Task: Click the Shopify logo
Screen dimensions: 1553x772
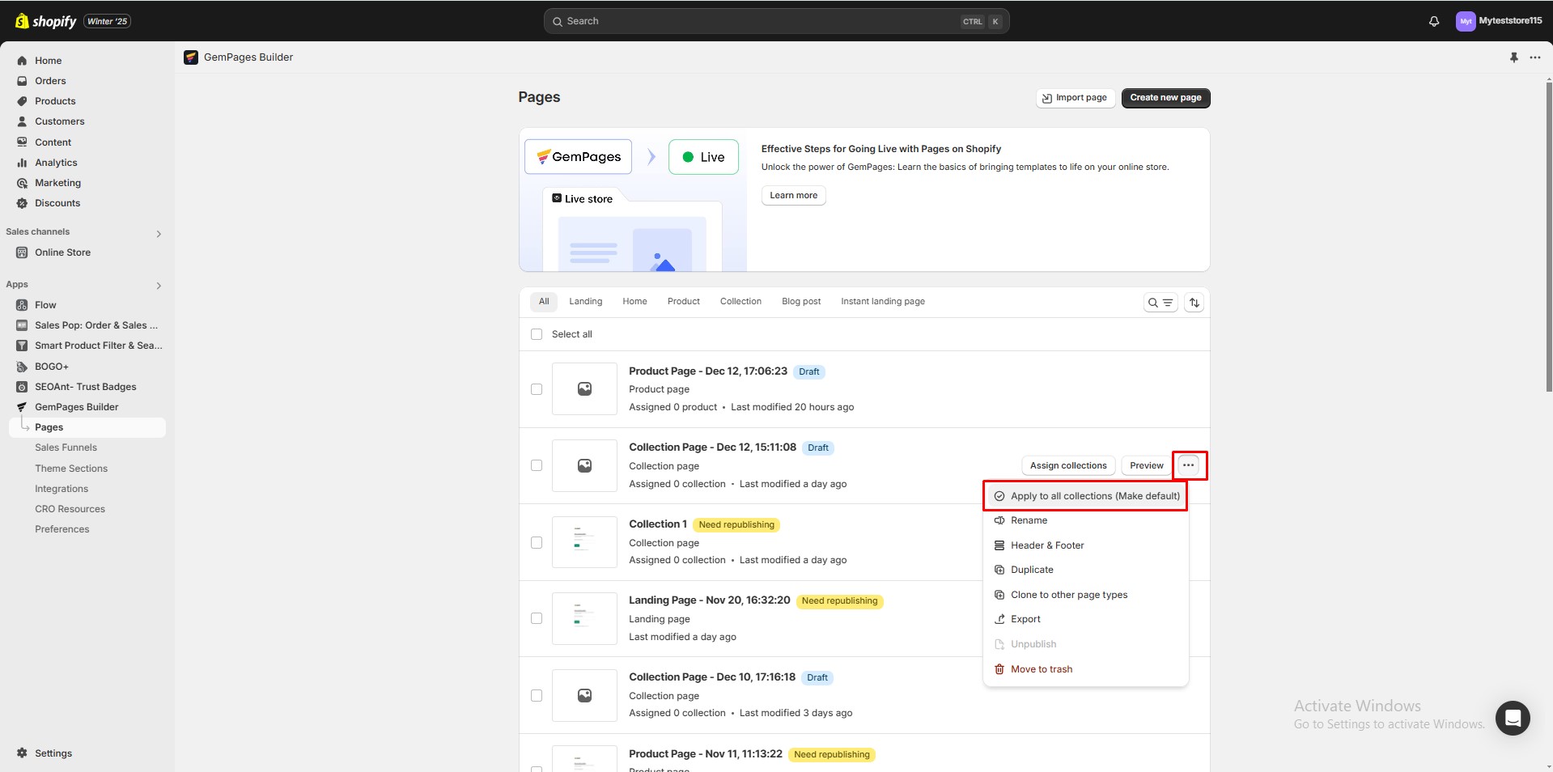Action: click(45, 21)
